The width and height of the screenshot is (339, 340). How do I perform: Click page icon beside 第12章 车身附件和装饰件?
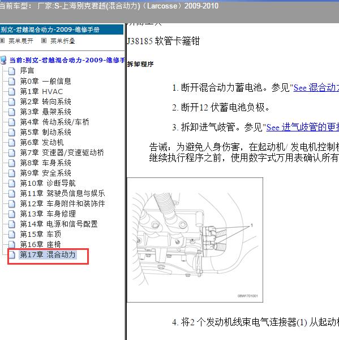(12, 203)
